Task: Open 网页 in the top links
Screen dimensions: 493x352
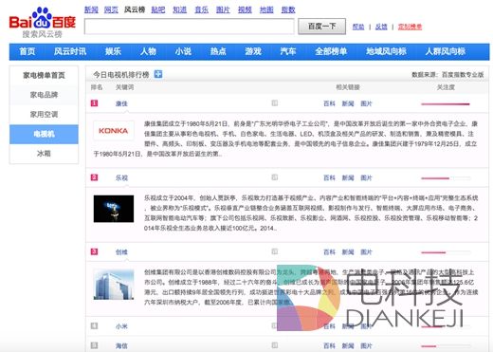Action: 111,9
